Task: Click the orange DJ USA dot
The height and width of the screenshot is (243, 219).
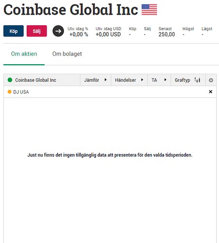Action: [x=10, y=92]
